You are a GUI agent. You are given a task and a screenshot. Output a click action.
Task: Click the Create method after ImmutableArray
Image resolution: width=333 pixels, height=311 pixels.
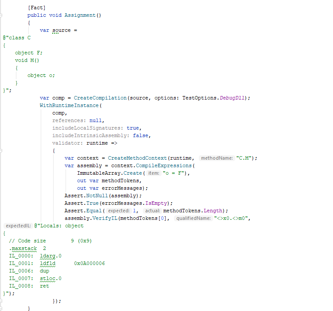pyautogui.click(x=133, y=173)
